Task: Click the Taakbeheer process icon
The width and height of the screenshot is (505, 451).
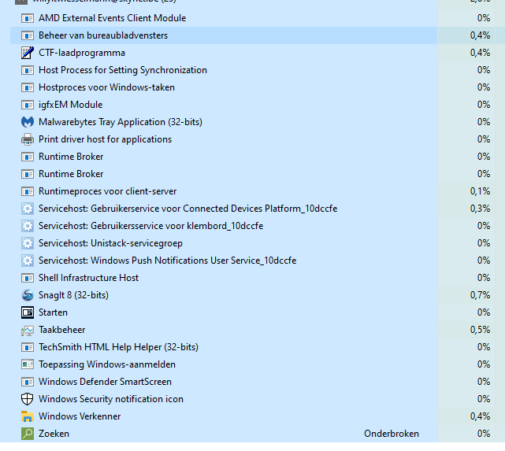Action: pos(28,330)
